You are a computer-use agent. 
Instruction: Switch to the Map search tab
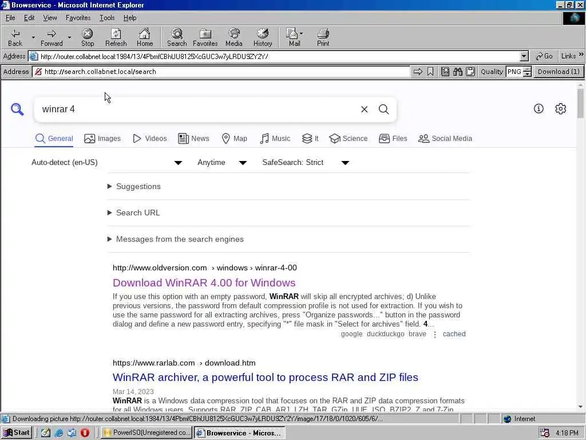(234, 139)
